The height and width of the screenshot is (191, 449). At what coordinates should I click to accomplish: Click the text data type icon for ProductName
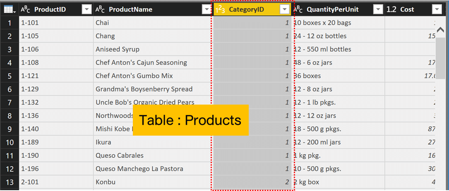100,10
